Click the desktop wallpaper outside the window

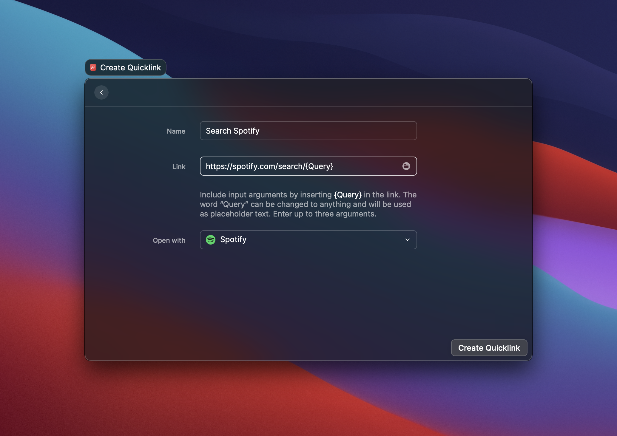[567, 403]
